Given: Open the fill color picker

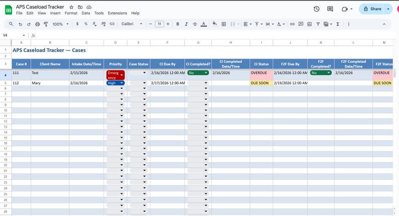Looking at the screenshot, I should coord(215,24).
